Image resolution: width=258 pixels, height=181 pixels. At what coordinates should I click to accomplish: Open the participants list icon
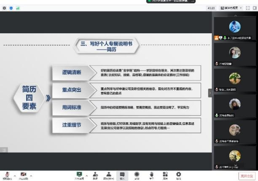click(109, 174)
